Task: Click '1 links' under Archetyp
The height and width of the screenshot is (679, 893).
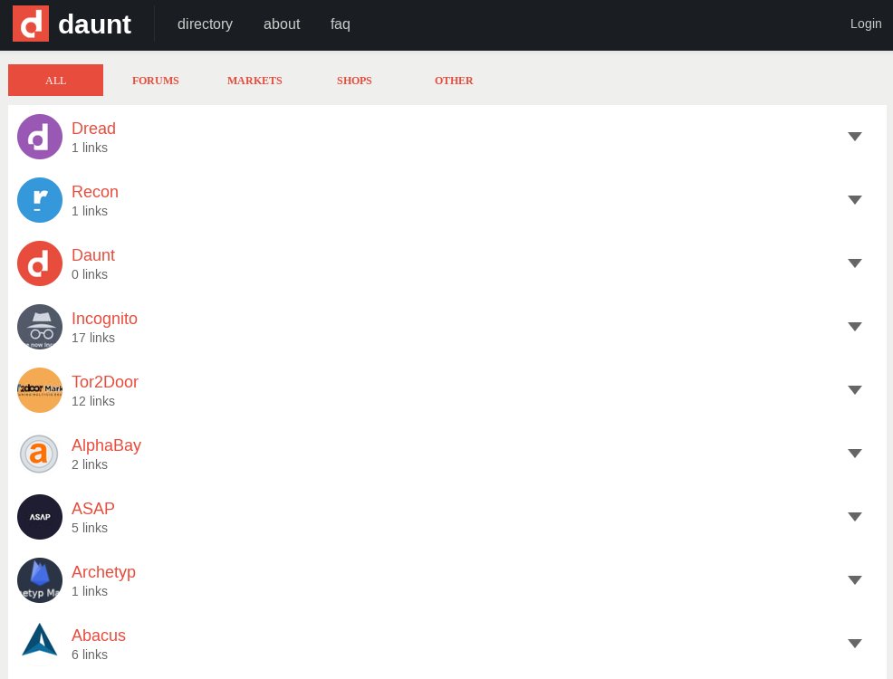Action: pos(90,591)
